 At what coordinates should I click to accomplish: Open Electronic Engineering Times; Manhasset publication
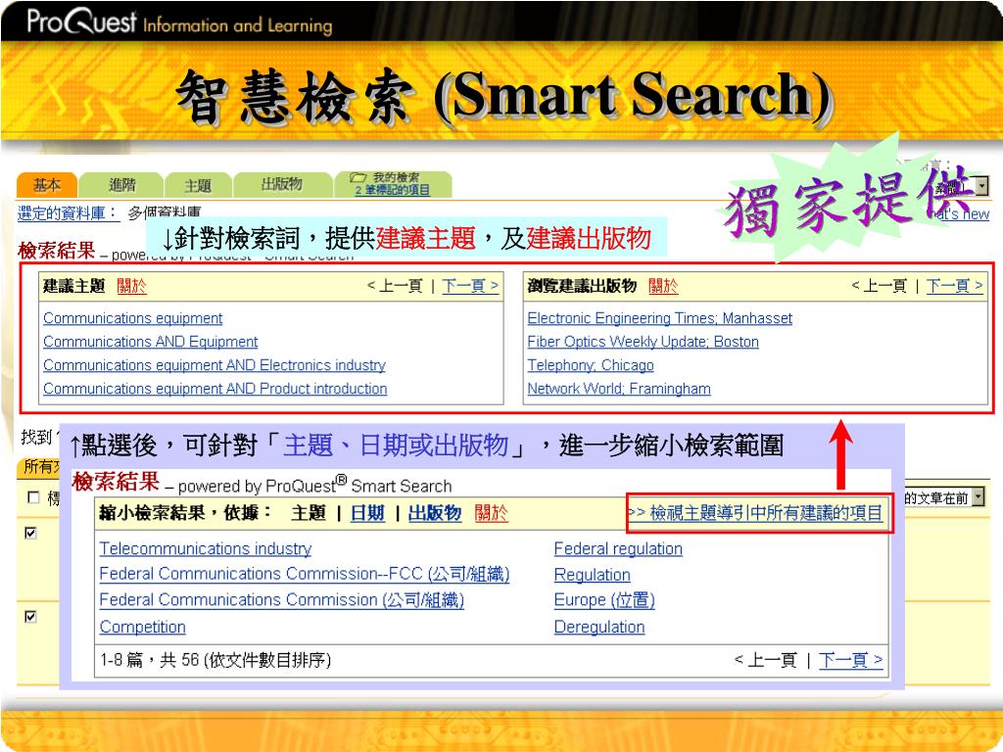(660, 318)
